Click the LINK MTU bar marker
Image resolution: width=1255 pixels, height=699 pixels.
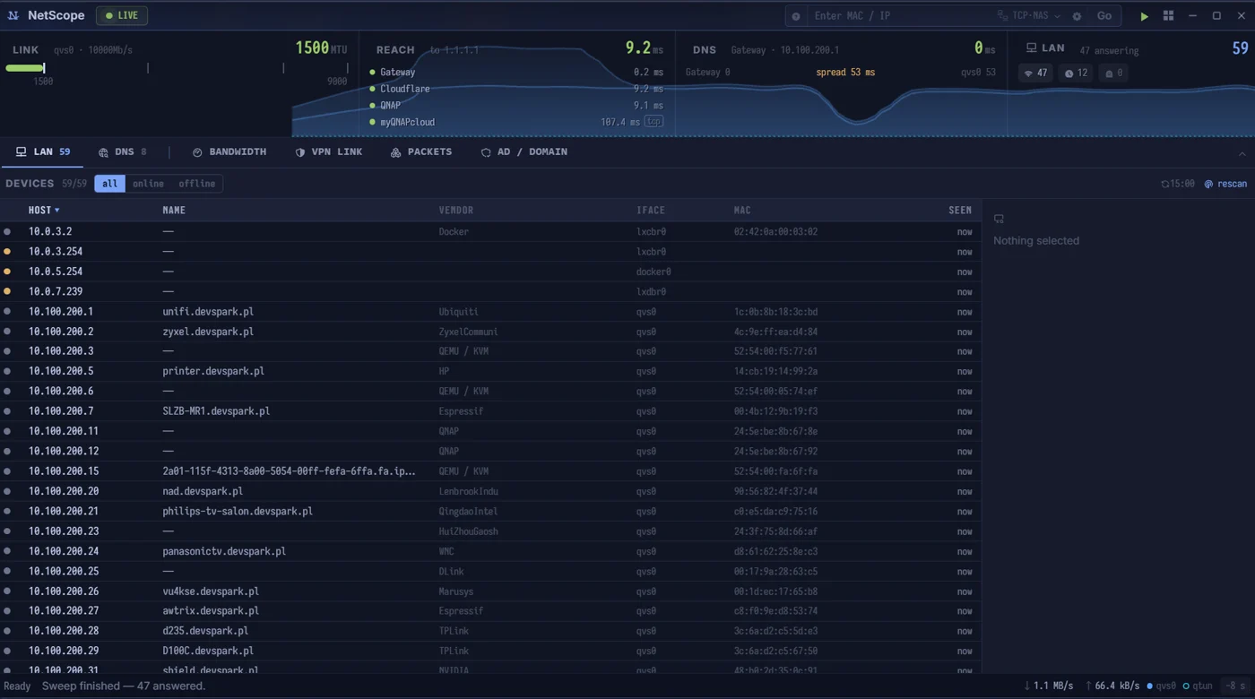pos(44,68)
